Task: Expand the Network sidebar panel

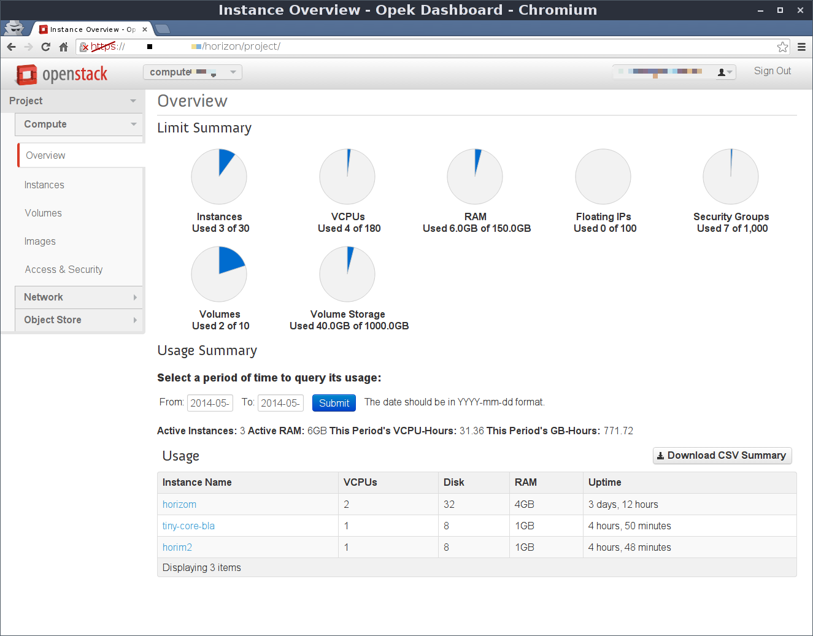Action: (79, 297)
